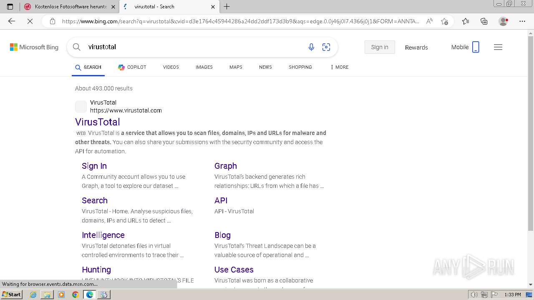
Task: Search using voice microphone icon
Action: coord(311,47)
